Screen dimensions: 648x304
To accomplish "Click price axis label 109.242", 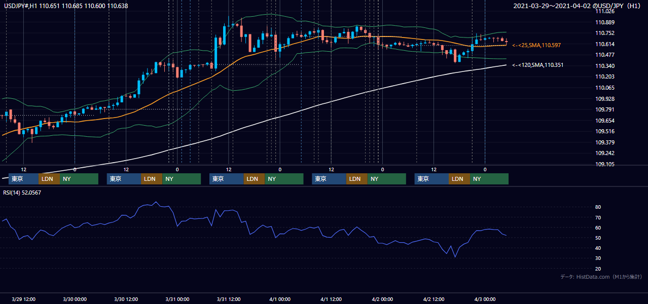I will click(x=605, y=153).
